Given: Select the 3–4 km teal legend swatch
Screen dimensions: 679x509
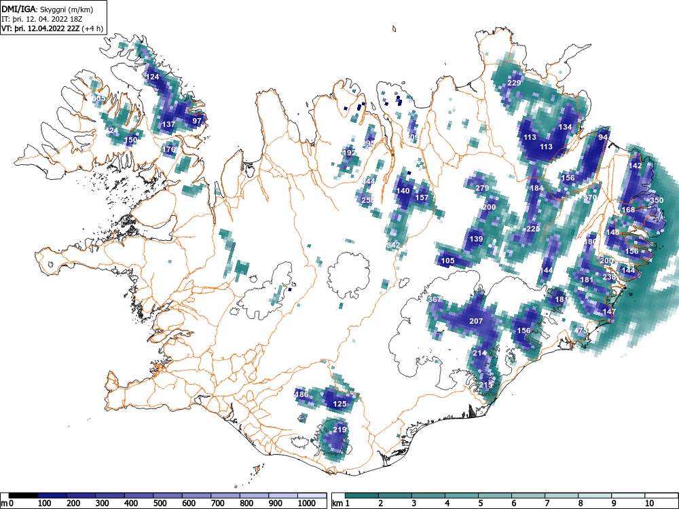Looking at the screenshot, I should (x=428, y=495).
